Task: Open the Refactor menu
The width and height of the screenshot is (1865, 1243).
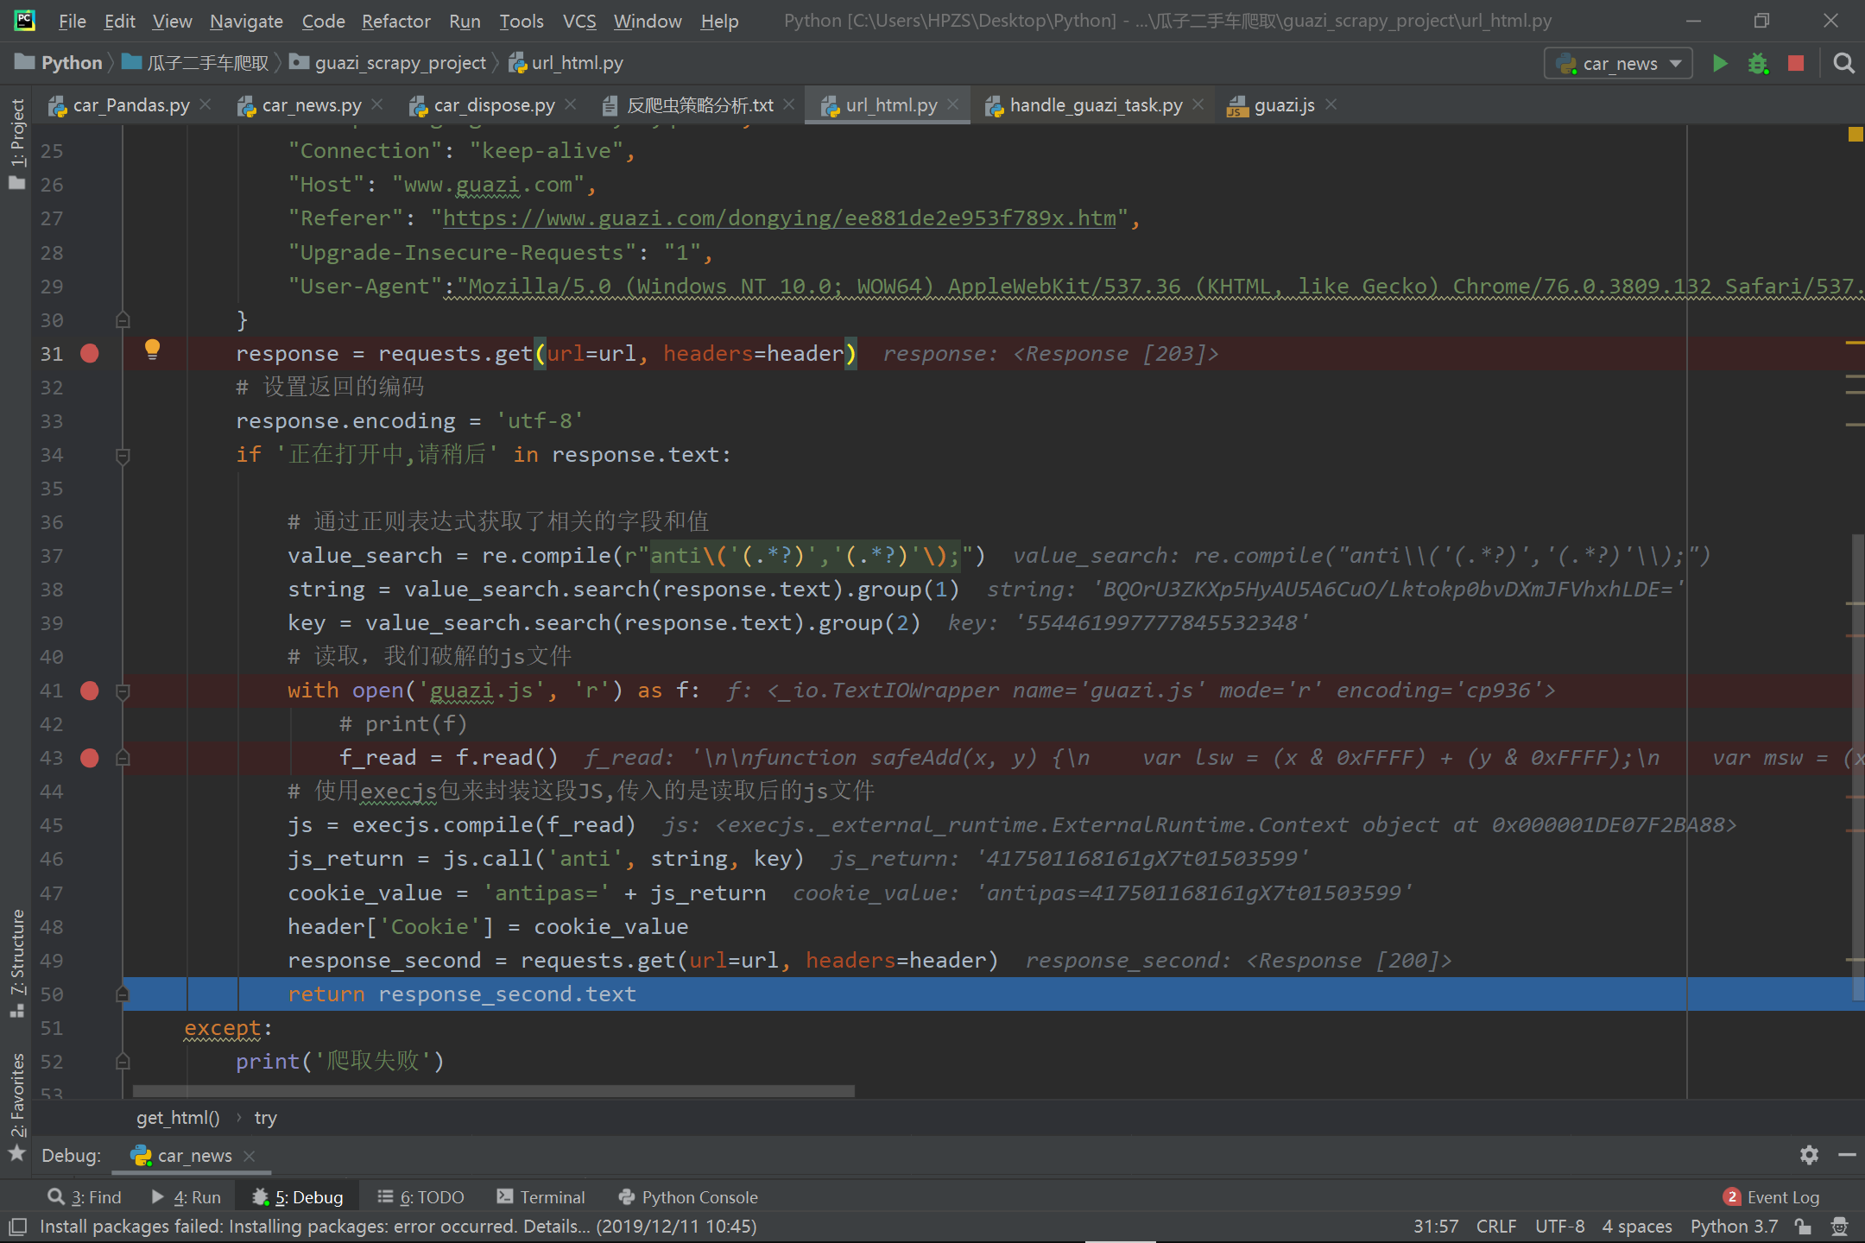Action: [395, 21]
